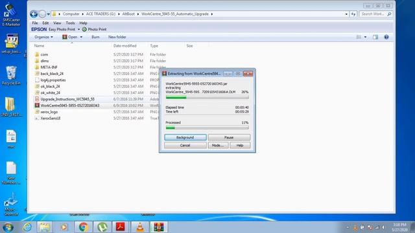Select the WorkCentre5945-5955-052720160343 archive file
415x233 pixels.
click(70, 105)
